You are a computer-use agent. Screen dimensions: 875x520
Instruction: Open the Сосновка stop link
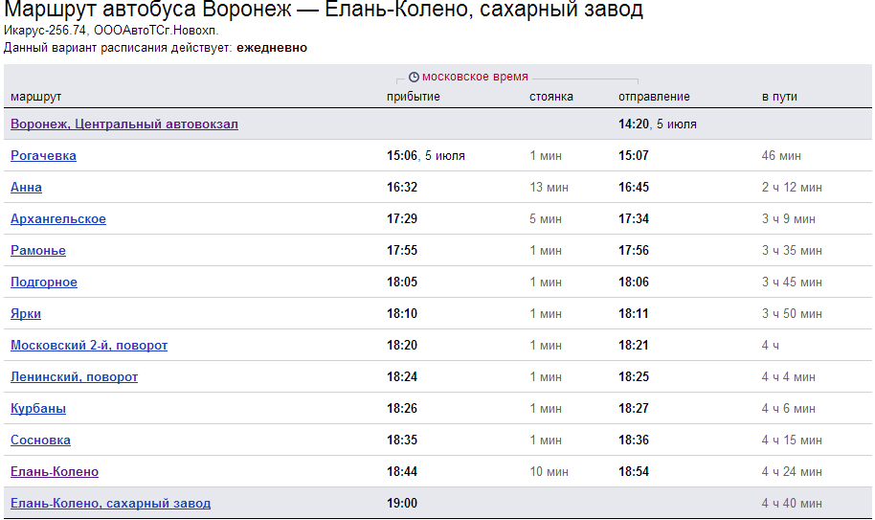tap(41, 441)
